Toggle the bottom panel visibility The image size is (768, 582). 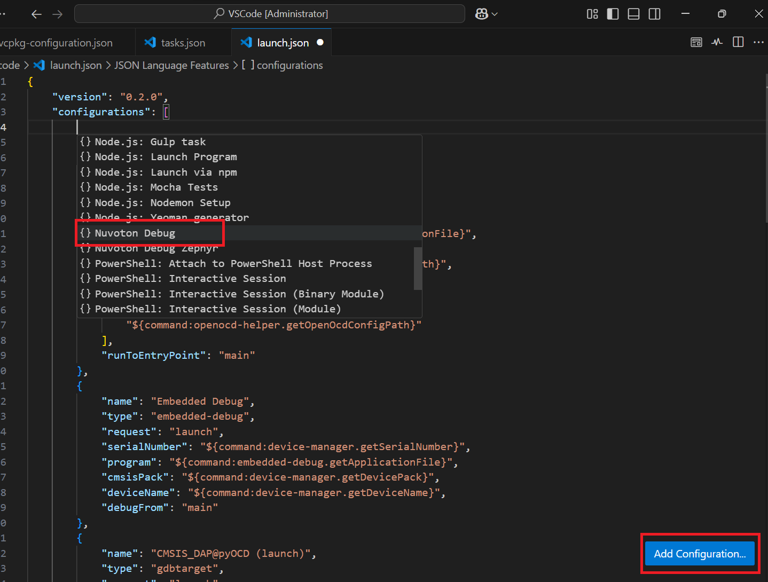click(x=634, y=14)
